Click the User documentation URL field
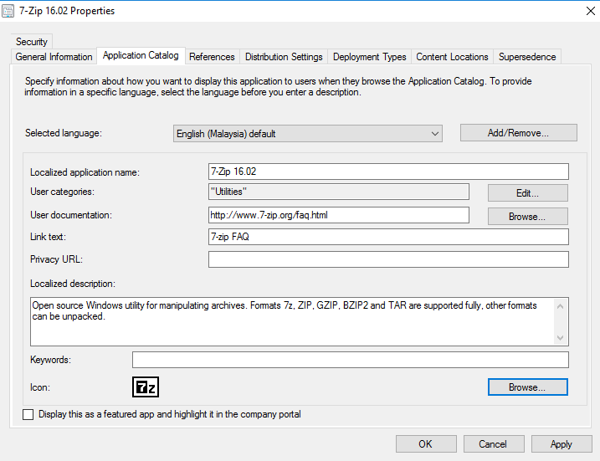This screenshot has height=461, width=600. 339,215
